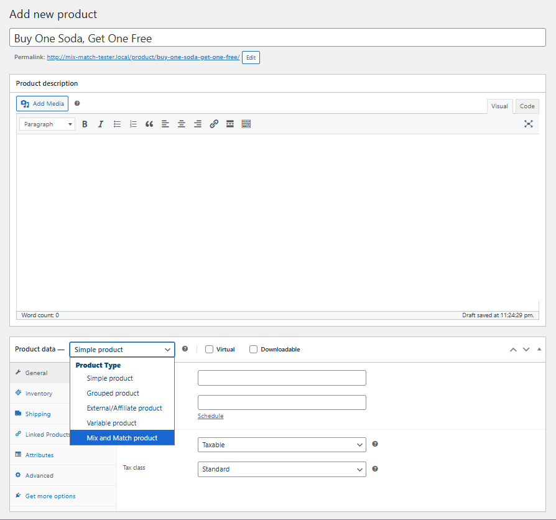Insert a numbered list
Screen dimensions: 556x520
coord(133,124)
